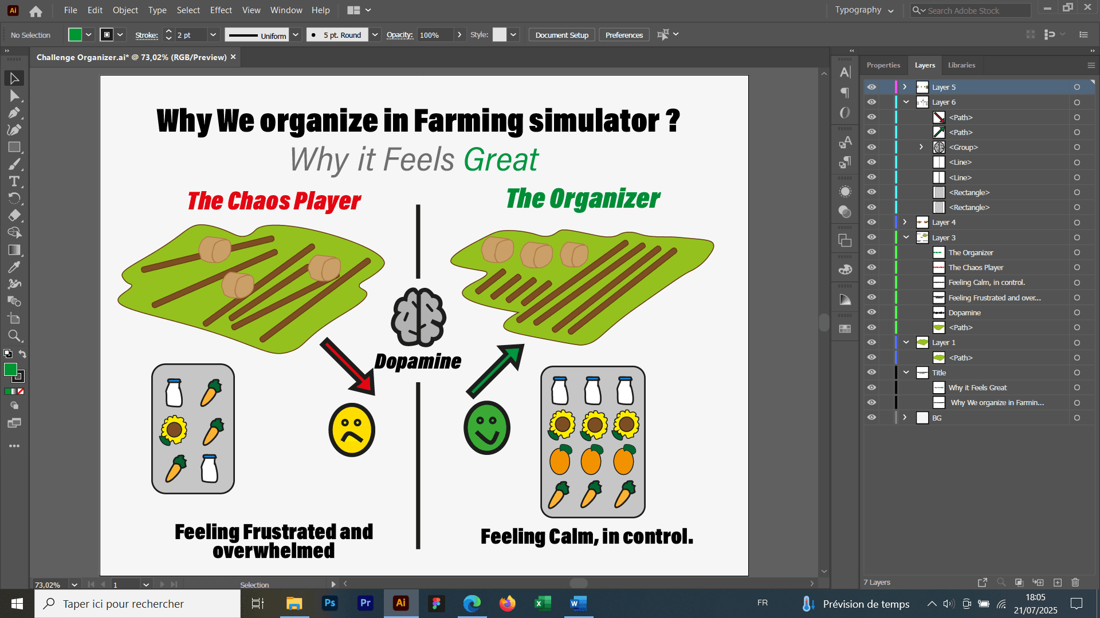
Task: Collapse the Title layer
Action: pyautogui.click(x=906, y=373)
